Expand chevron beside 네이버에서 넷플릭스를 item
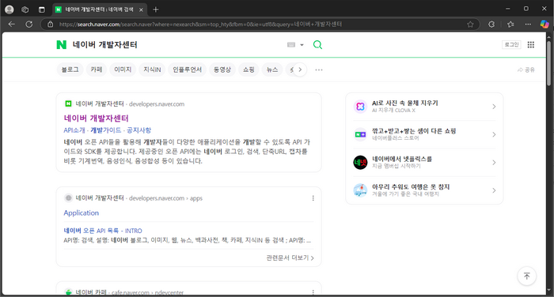554x297 pixels. point(494,162)
